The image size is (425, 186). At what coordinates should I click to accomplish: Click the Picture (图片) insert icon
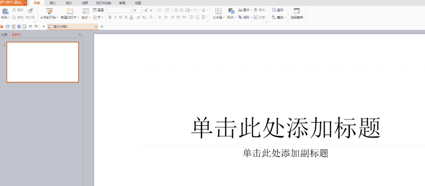point(240,10)
